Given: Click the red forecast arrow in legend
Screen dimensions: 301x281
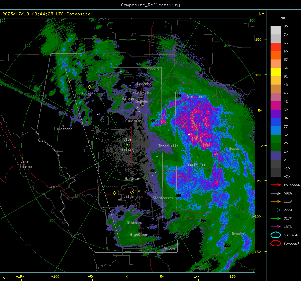Looking at the screenshot, I should [276, 185].
